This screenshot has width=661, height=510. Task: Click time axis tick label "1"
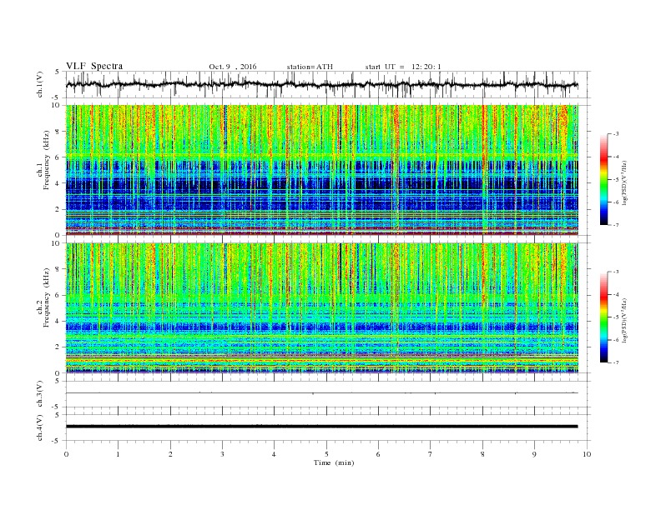click(118, 454)
